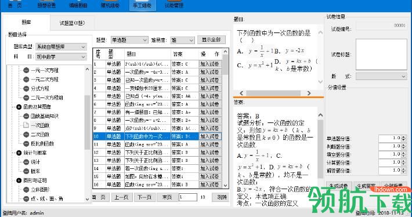Click the 显示全部 button
This screenshot has width=412, height=217.
point(211,39)
